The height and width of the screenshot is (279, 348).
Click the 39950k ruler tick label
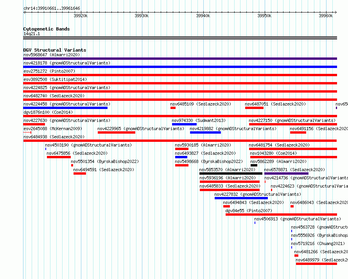pyautogui.click(x=264, y=16)
